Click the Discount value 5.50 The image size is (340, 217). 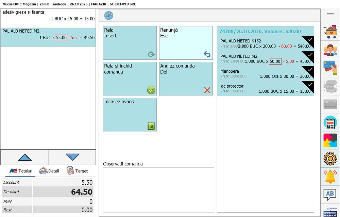pyautogui.click(x=87, y=183)
